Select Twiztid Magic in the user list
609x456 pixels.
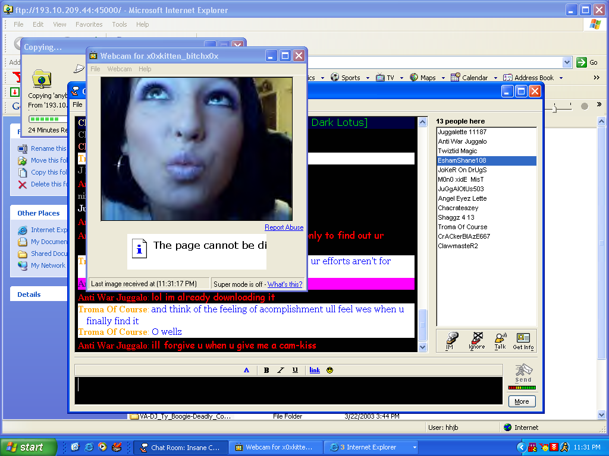tap(457, 151)
